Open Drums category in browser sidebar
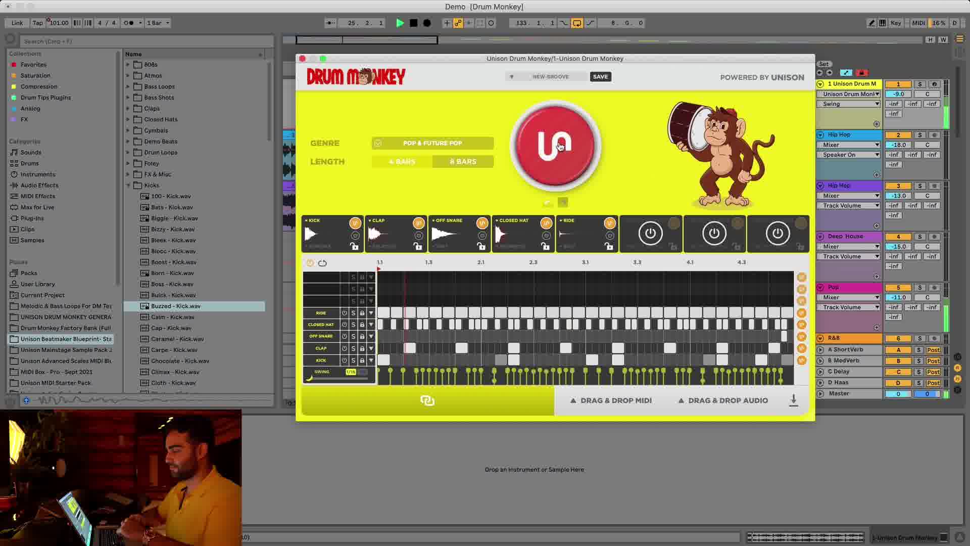The height and width of the screenshot is (546, 970). tap(29, 163)
